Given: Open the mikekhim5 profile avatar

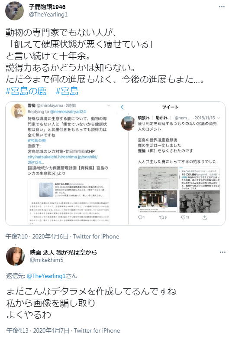Looking at the screenshot, I should click(x=16, y=256).
